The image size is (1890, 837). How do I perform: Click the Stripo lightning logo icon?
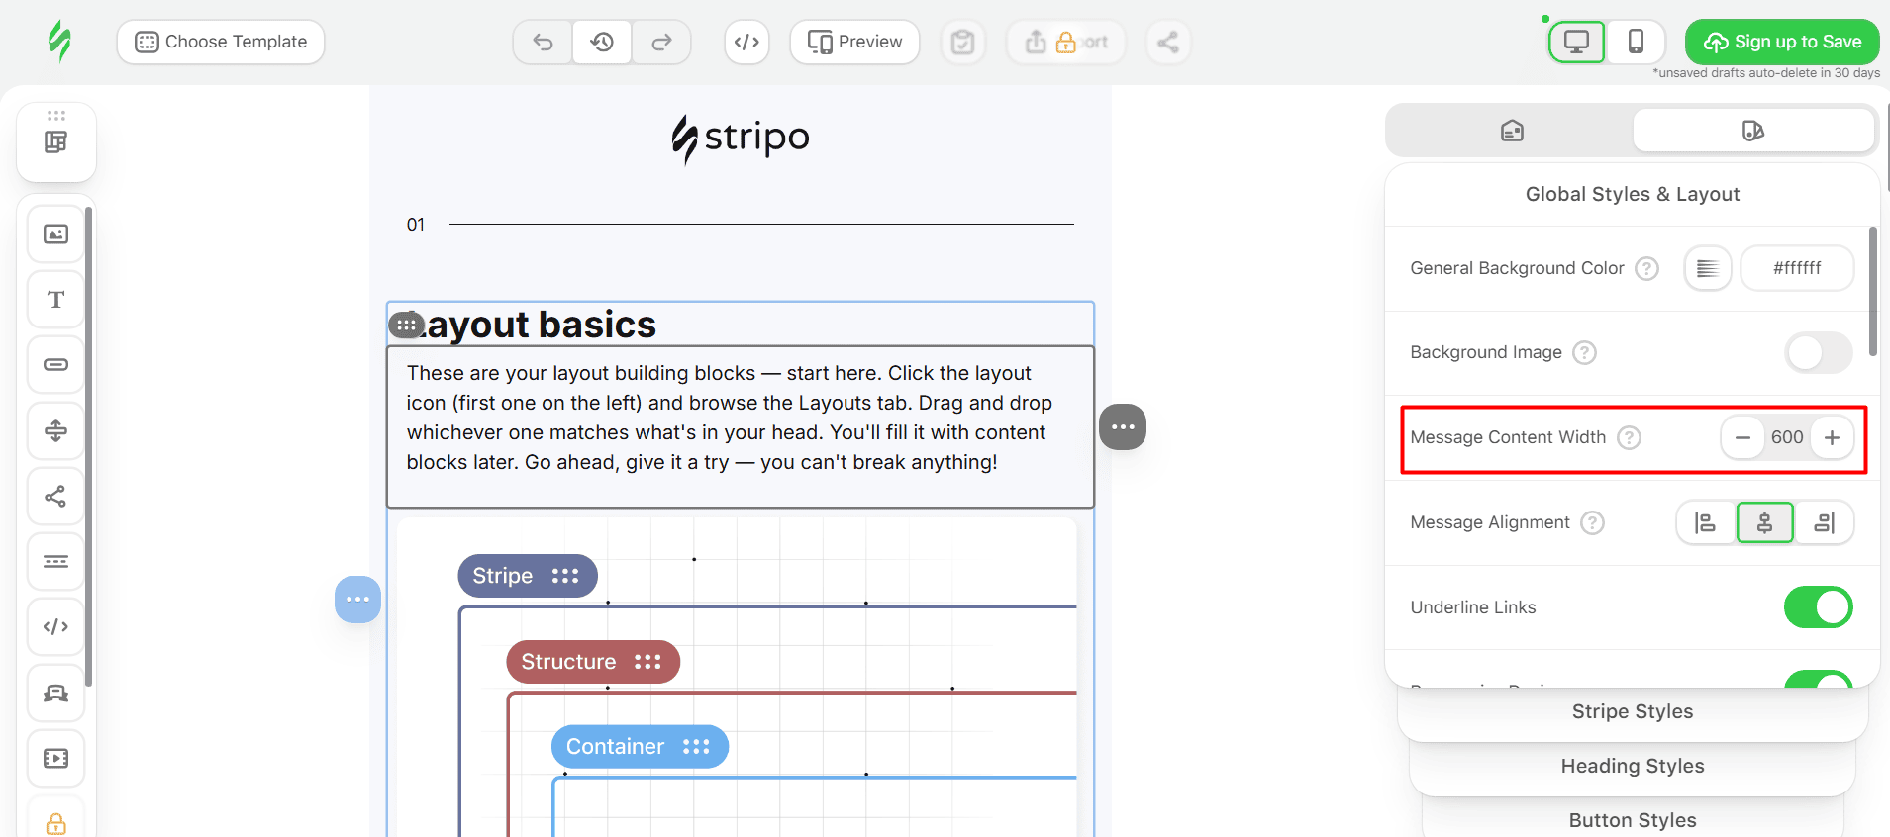[59, 42]
